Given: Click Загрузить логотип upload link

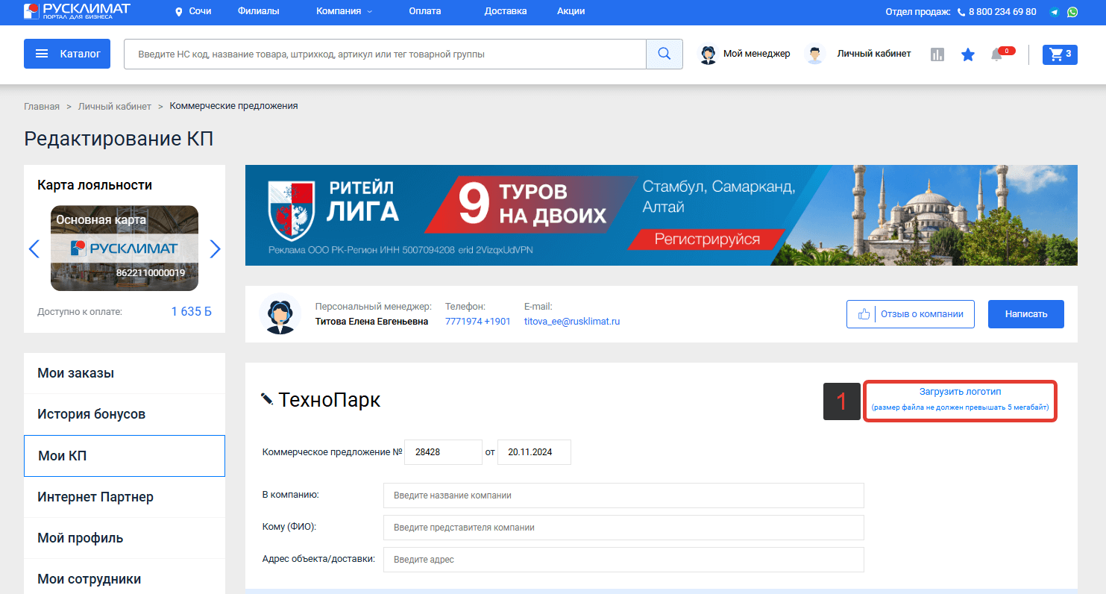Looking at the screenshot, I should pos(960,392).
